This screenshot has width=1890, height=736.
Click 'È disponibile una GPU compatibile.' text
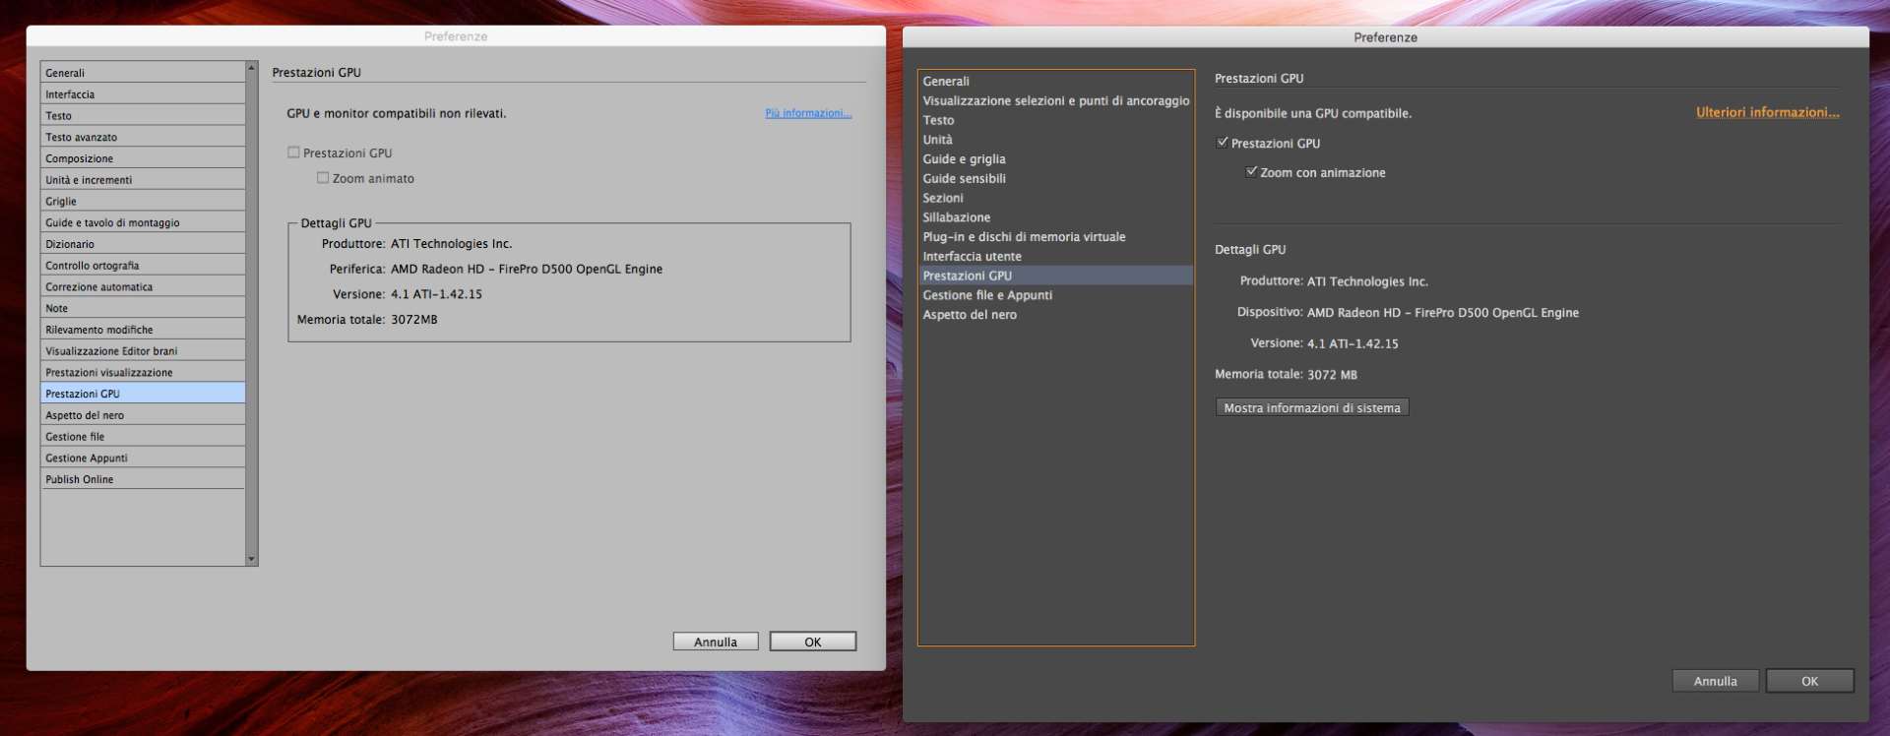(1313, 114)
